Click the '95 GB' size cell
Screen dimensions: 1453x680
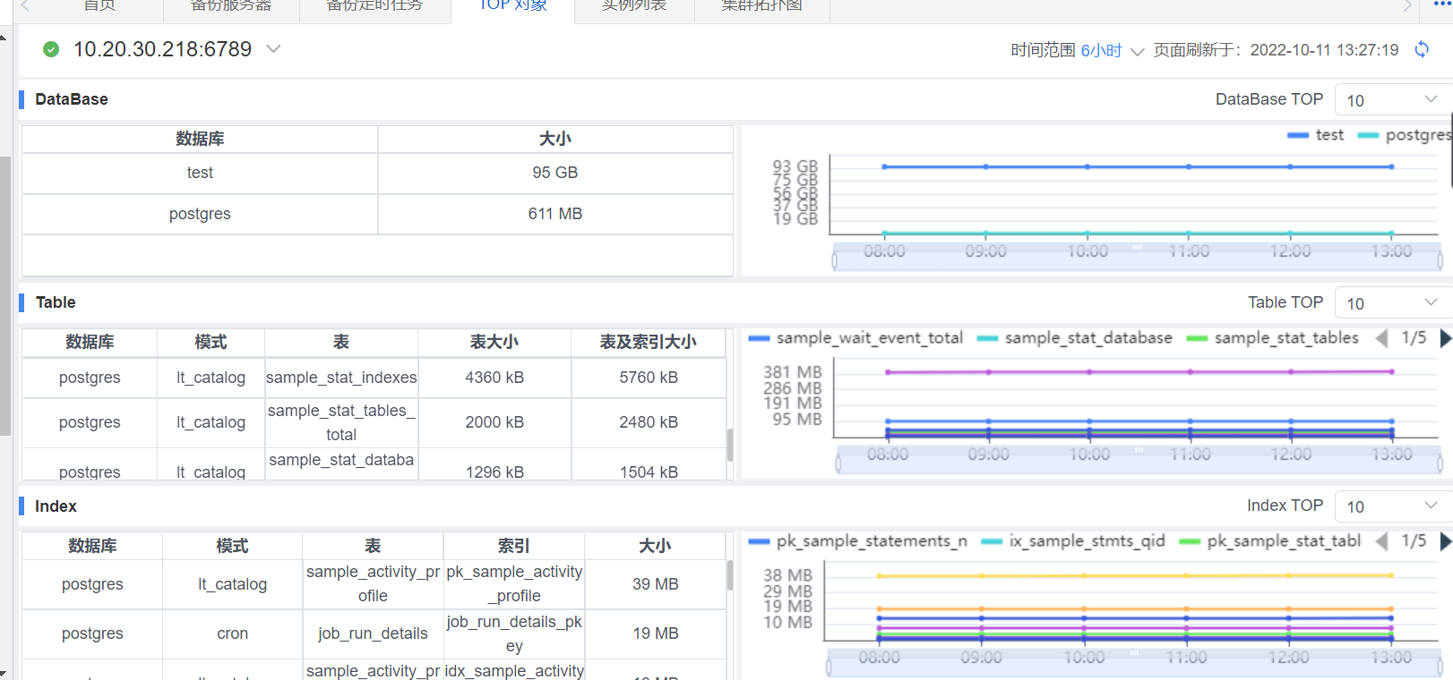pos(555,173)
